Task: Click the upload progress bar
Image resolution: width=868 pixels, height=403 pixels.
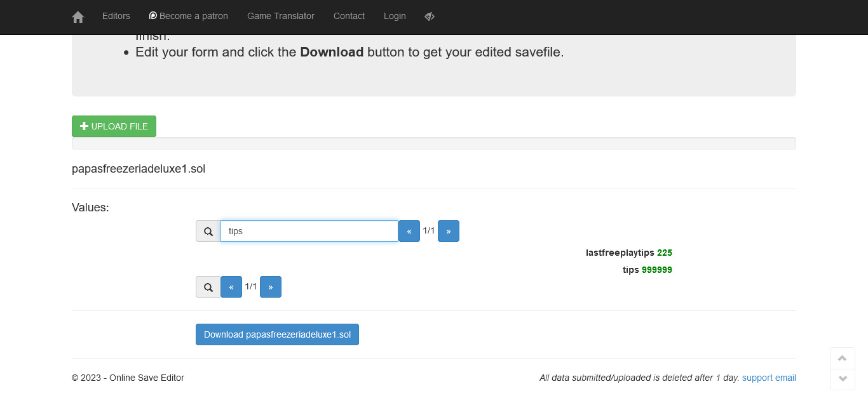Action: point(434,143)
